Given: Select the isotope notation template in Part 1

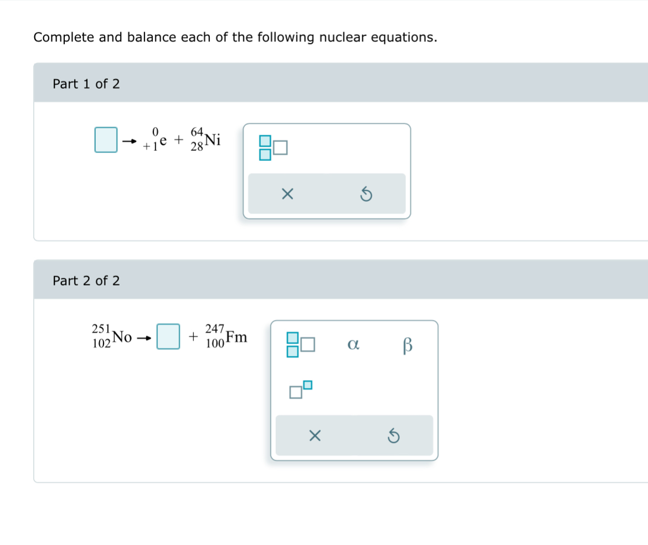Looking at the screenshot, I should (x=273, y=147).
